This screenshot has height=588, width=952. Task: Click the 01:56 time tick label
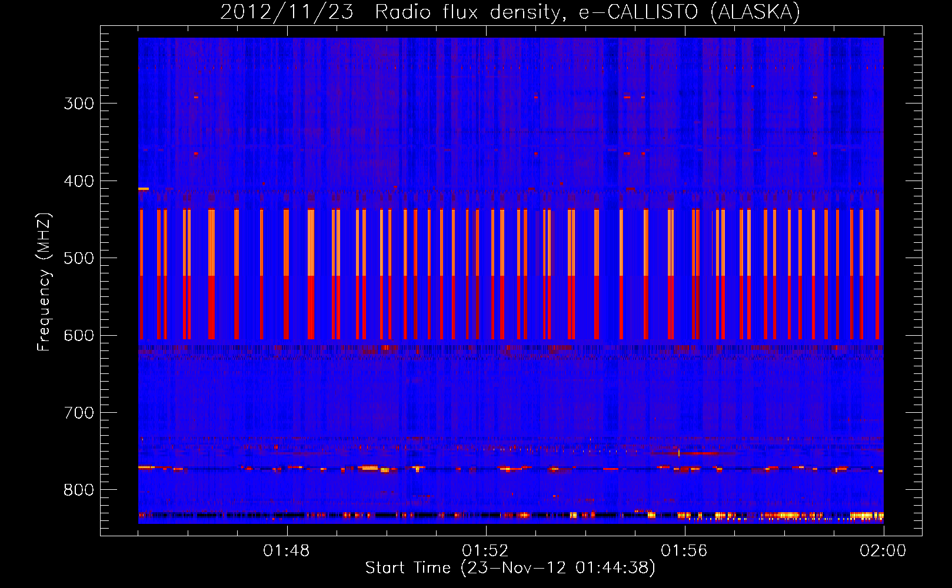pyautogui.click(x=684, y=551)
